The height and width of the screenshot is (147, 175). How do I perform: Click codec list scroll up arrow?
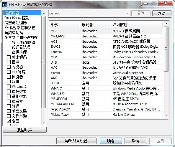[166, 24]
